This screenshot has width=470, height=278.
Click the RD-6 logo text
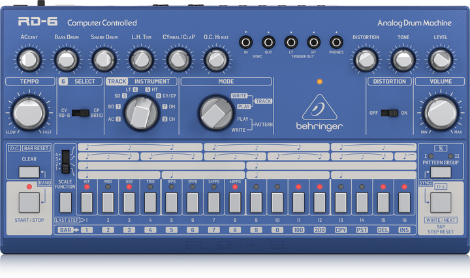[38, 22]
